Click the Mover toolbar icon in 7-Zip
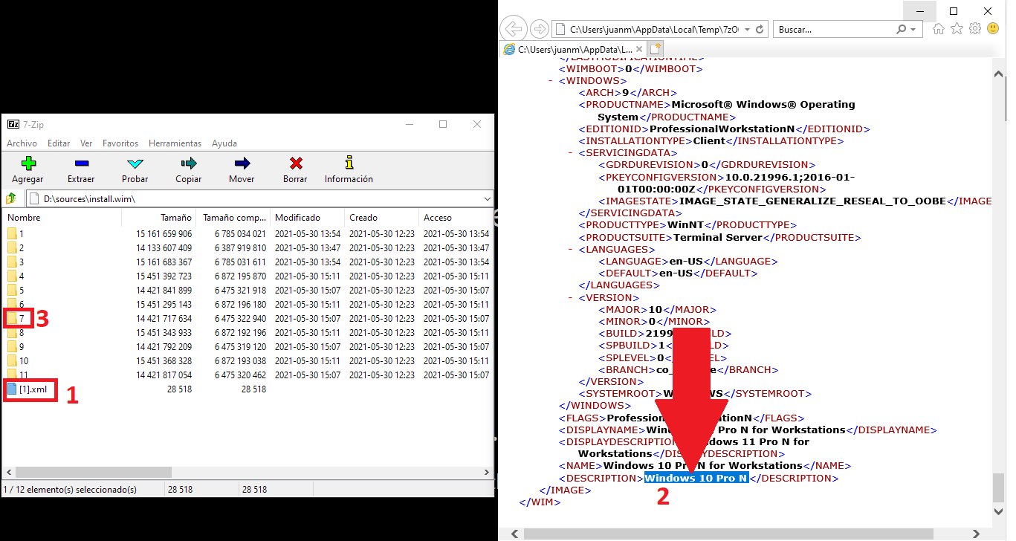The height and width of the screenshot is (541, 1016). pos(242,163)
